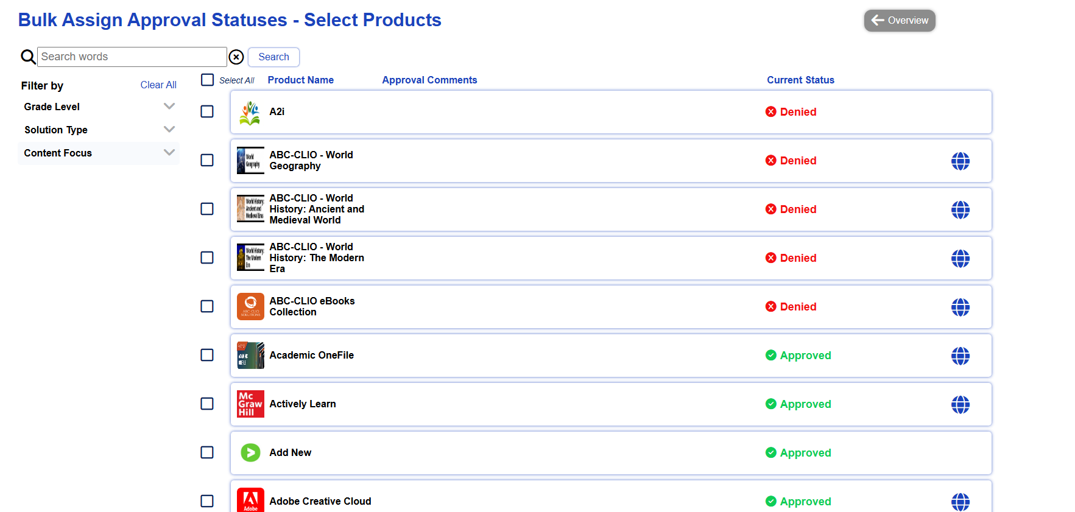Click into the Search words field
The width and height of the screenshot is (1075, 512).
(x=132, y=57)
